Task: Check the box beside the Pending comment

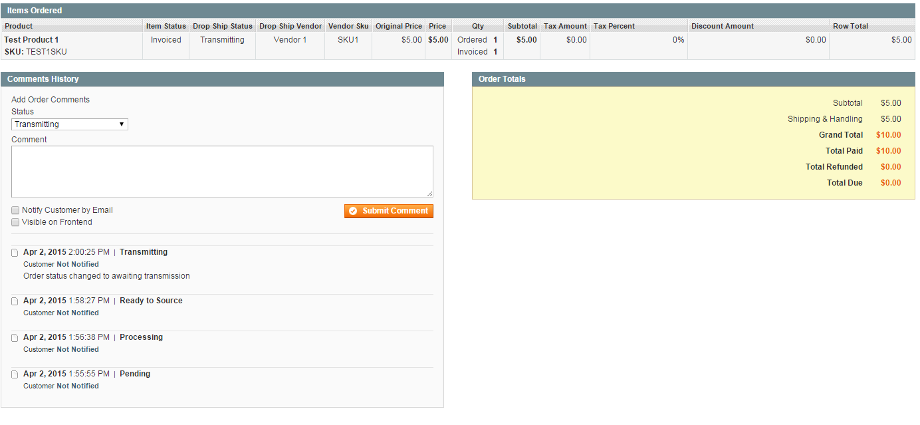Action: 15,374
